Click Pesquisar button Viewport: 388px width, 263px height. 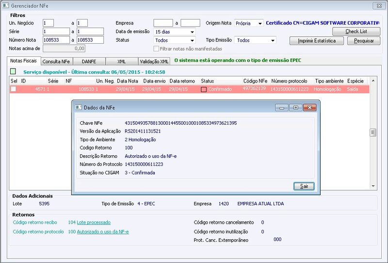click(x=364, y=41)
